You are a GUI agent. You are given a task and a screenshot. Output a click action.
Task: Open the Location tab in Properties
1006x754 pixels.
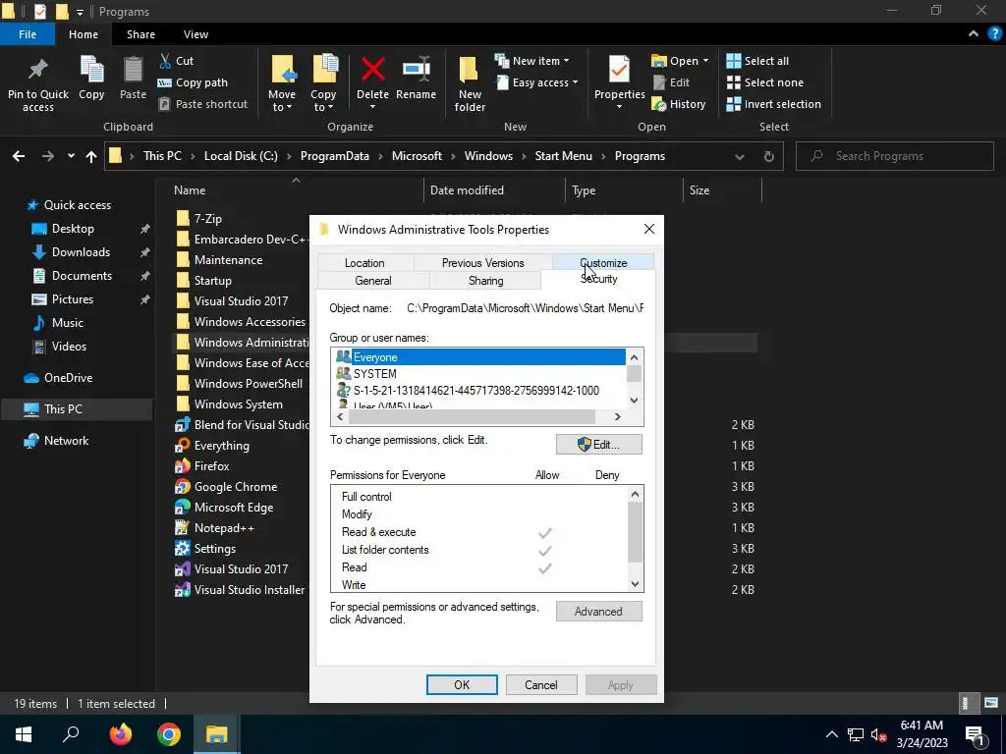364,263
